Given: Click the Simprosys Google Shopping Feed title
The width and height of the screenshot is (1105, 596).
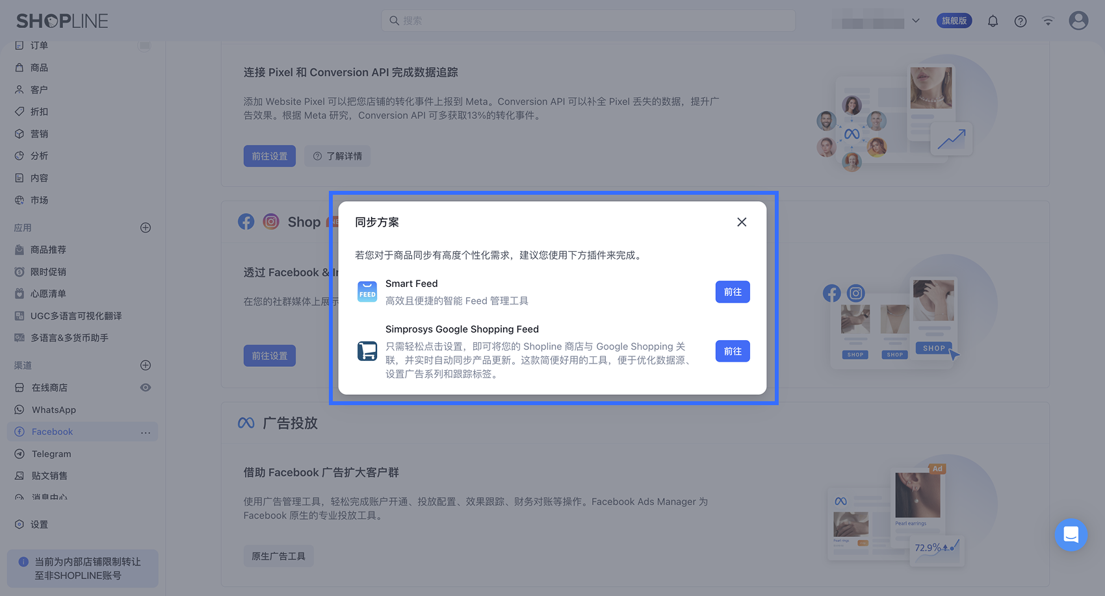Looking at the screenshot, I should coord(462,329).
